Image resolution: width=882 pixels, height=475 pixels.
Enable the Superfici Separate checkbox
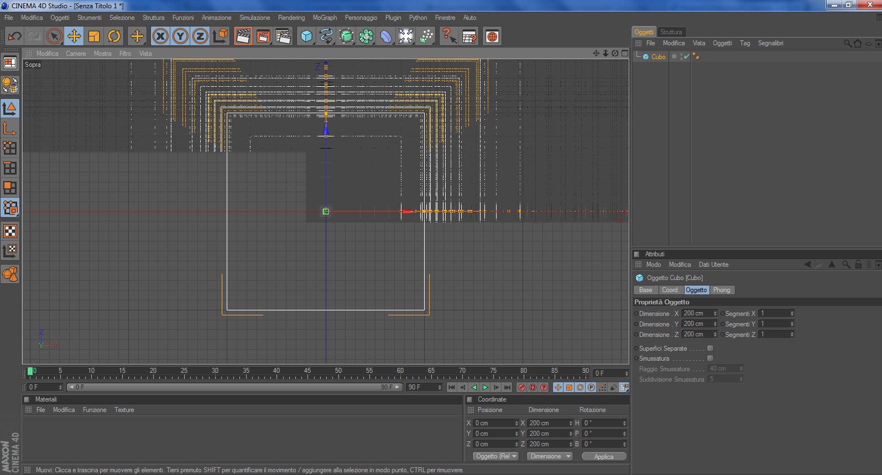(710, 349)
